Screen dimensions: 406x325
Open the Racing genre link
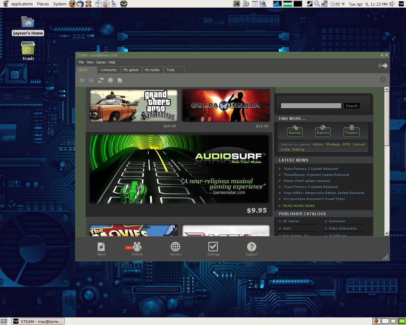coord(298,149)
